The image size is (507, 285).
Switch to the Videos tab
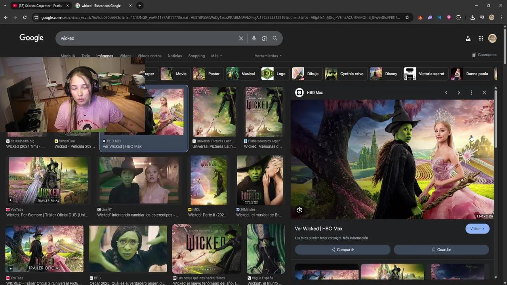[x=125, y=56]
